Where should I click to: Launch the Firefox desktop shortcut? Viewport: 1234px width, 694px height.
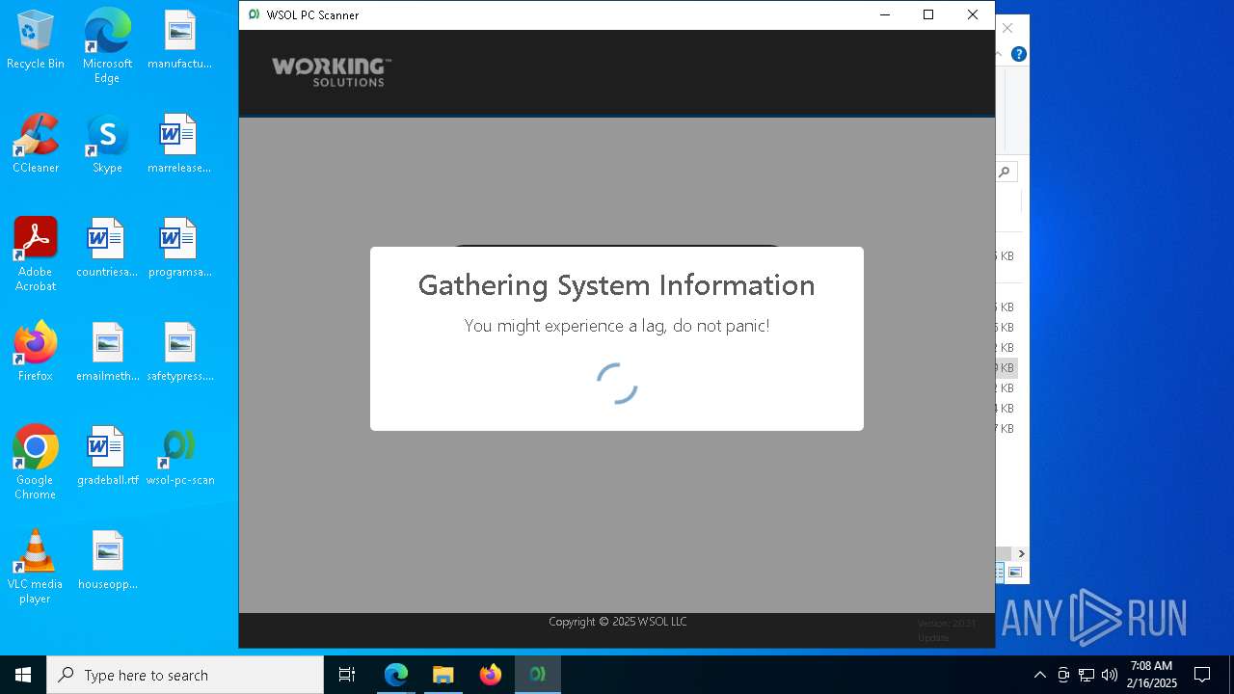(x=36, y=352)
